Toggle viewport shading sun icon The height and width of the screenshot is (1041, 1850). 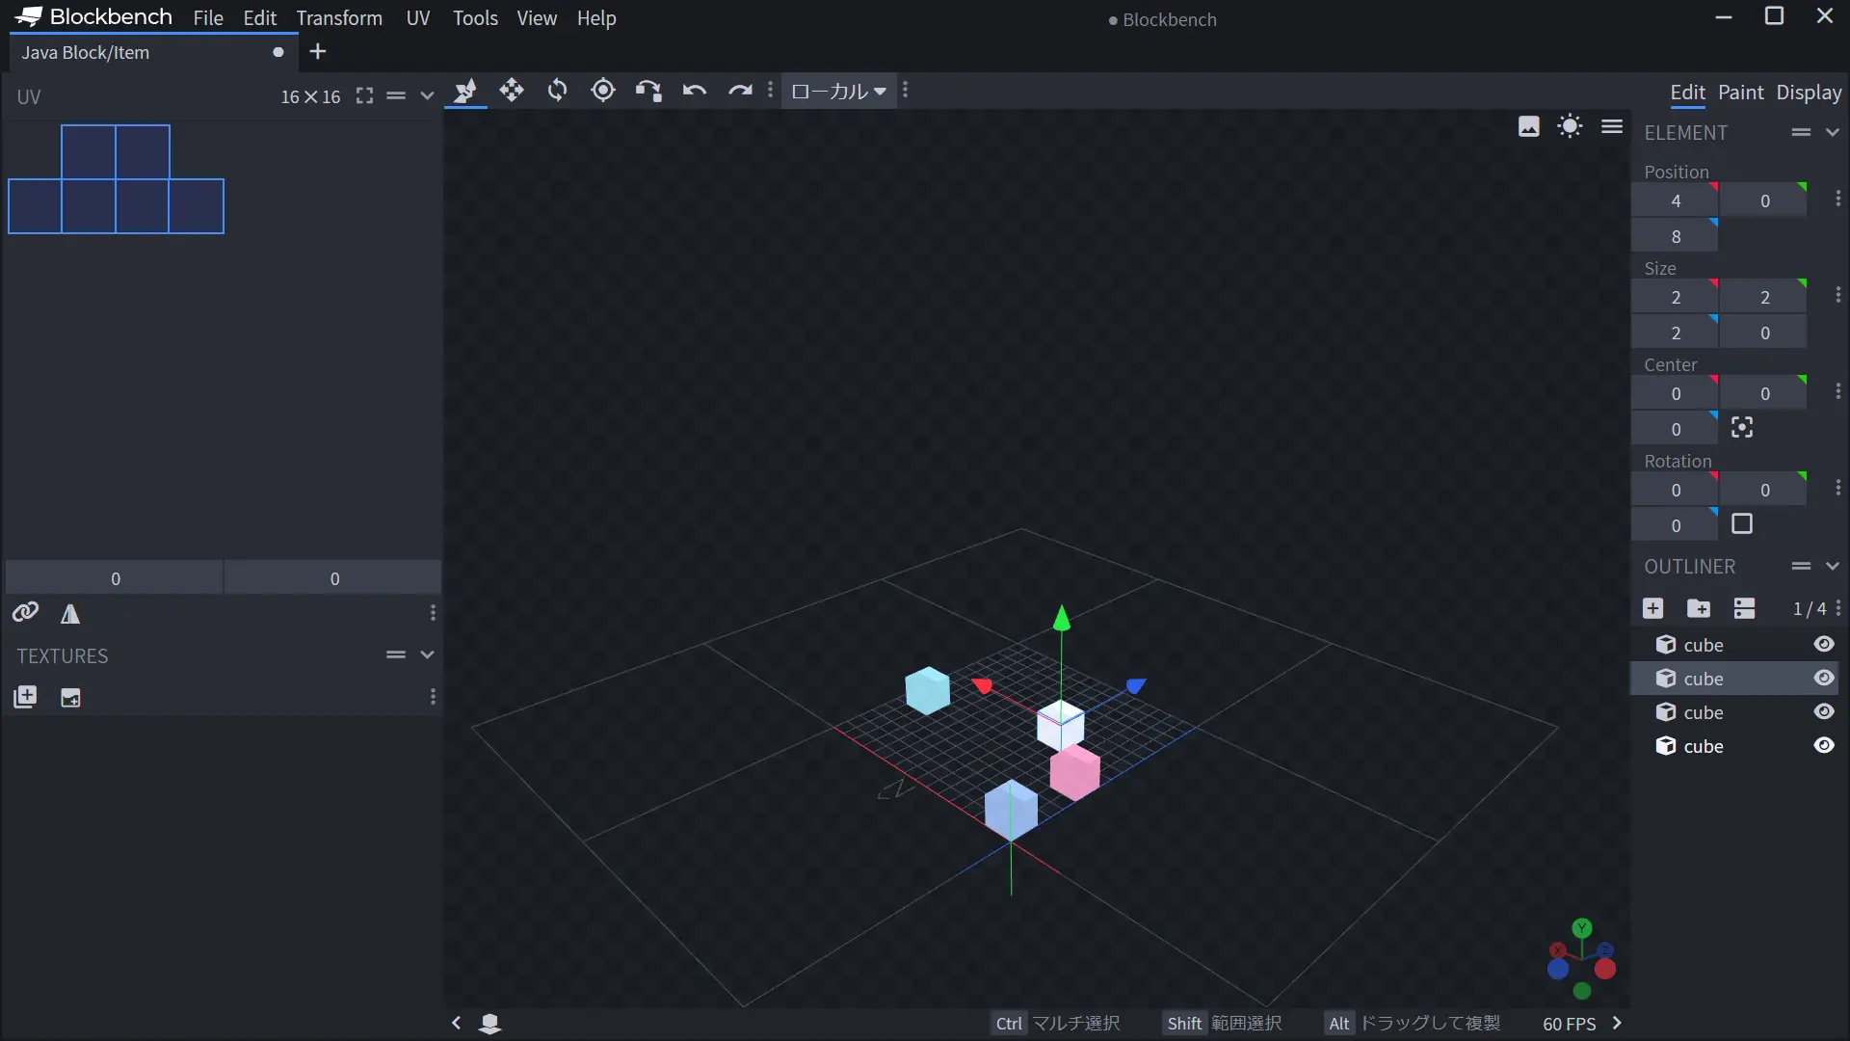tap(1570, 126)
